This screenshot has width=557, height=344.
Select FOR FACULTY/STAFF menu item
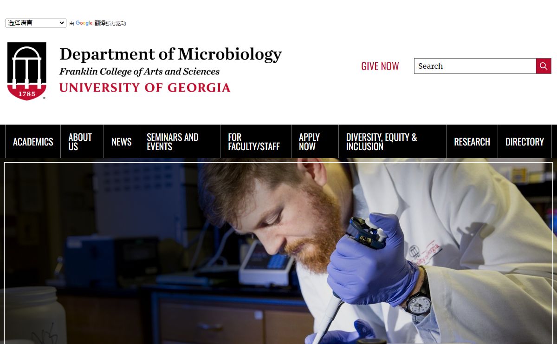[256, 142]
